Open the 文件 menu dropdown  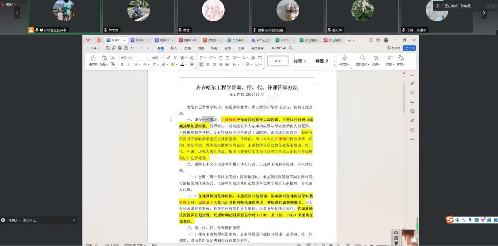(x=93, y=48)
